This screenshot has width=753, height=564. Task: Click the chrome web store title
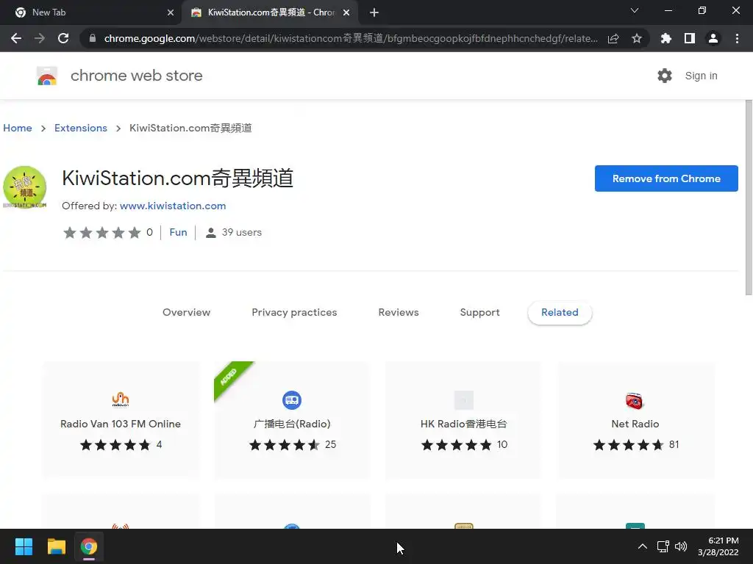click(136, 76)
